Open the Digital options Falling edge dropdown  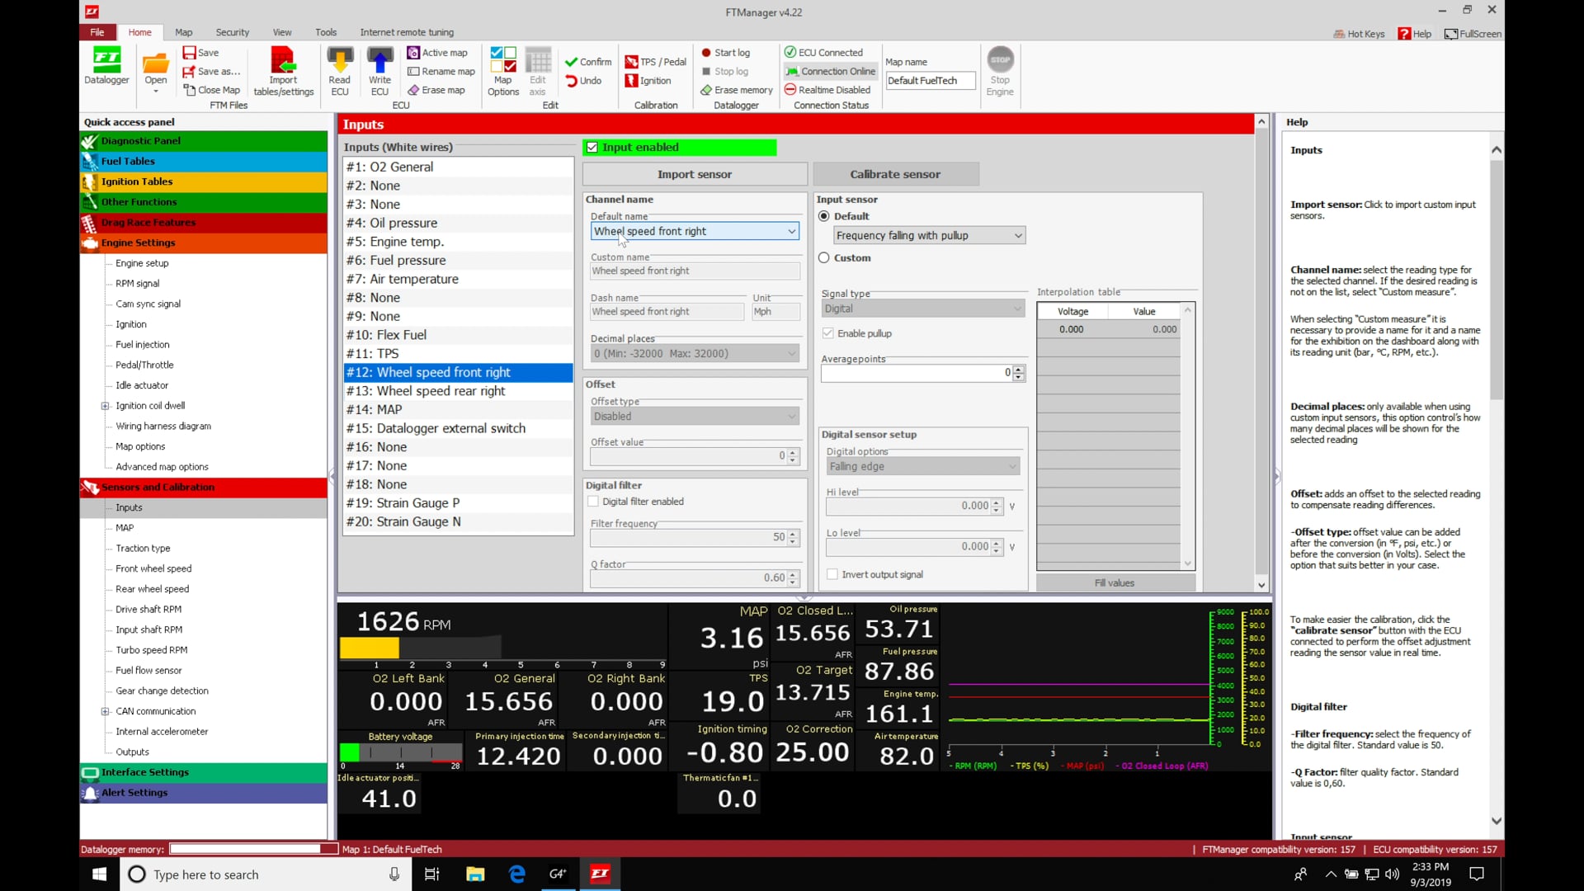pos(1012,466)
